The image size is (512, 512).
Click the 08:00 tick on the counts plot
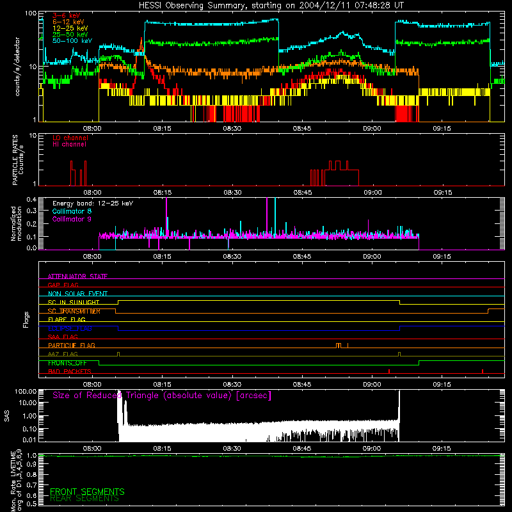[x=92, y=129]
